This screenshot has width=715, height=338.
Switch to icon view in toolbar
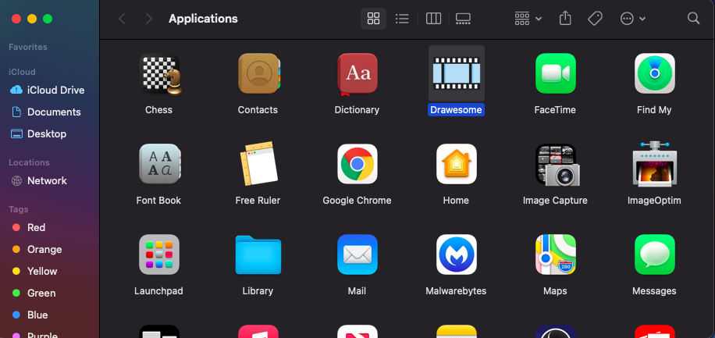tap(373, 19)
